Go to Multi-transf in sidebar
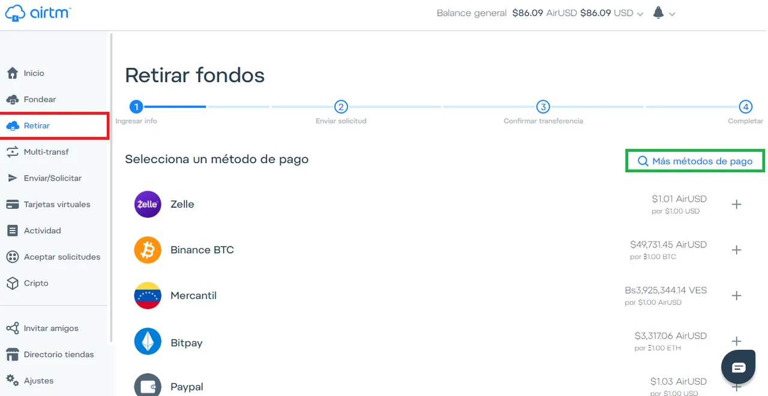The image size is (768, 396). 46,152
